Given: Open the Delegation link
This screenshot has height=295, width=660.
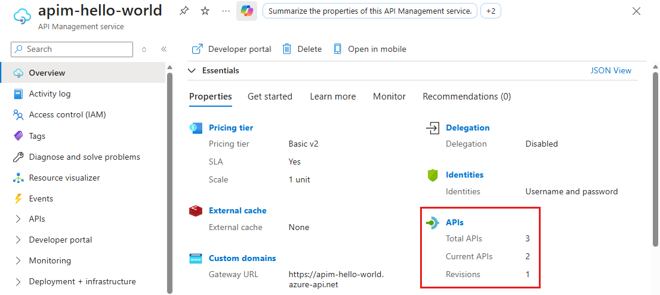Looking at the screenshot, I should pyautogui.click(x=468, y=128).
